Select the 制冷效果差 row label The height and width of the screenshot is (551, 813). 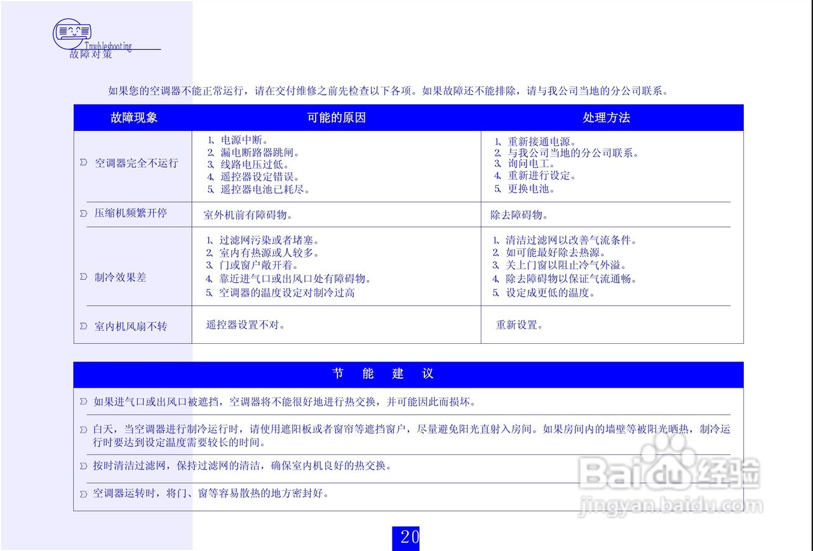[121, 277]
